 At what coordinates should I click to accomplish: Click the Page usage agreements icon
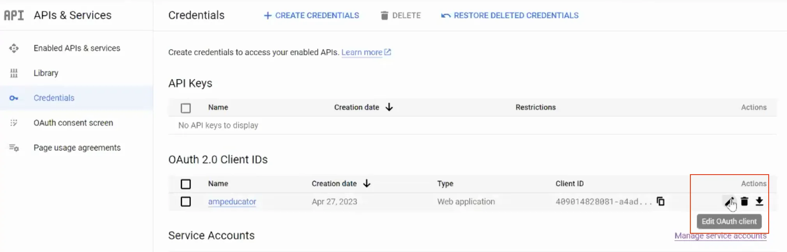click(x=14, y=148)
